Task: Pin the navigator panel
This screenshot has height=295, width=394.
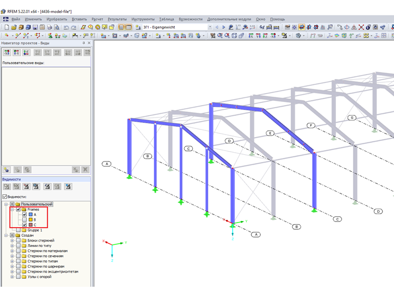Action: point(83,43)
